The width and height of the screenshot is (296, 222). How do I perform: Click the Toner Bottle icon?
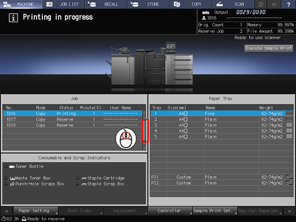click(x=12, y=166)
